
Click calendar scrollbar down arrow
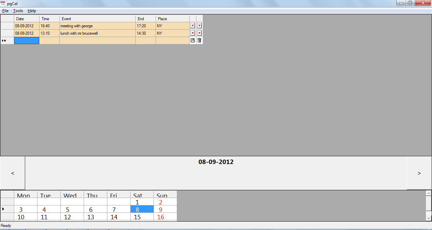pyautogui.click(x=429, y=218)
